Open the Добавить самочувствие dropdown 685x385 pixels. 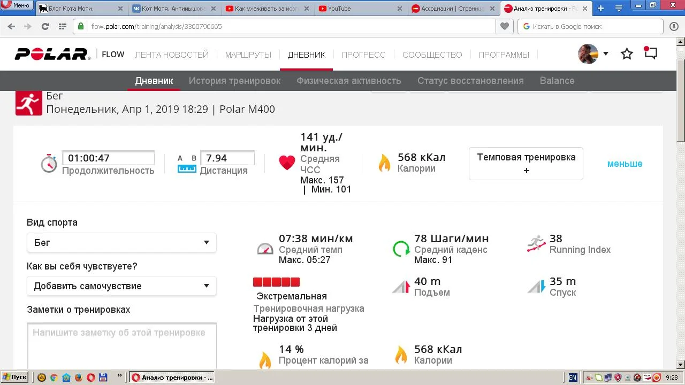click(121, 286)
